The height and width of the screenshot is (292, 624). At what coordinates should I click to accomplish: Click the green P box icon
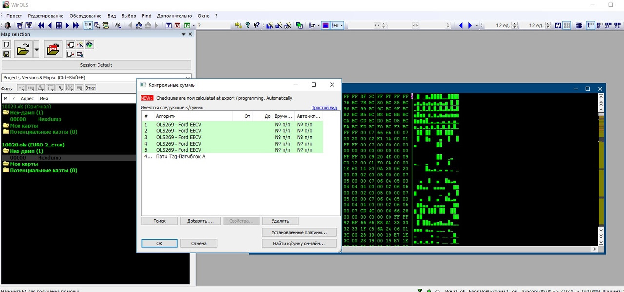pyautogui.click(x=187, y=25)
